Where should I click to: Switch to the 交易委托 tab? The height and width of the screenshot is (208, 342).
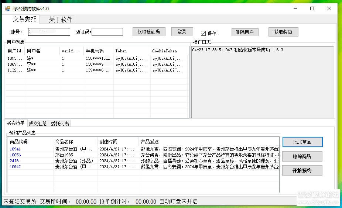click(24, 19)
